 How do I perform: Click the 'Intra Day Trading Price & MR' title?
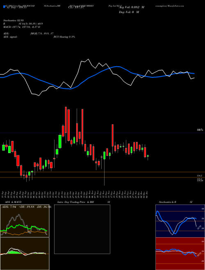[75, 202]
